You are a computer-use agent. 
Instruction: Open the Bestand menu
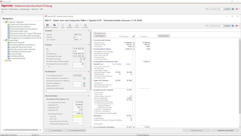point(4,9)
